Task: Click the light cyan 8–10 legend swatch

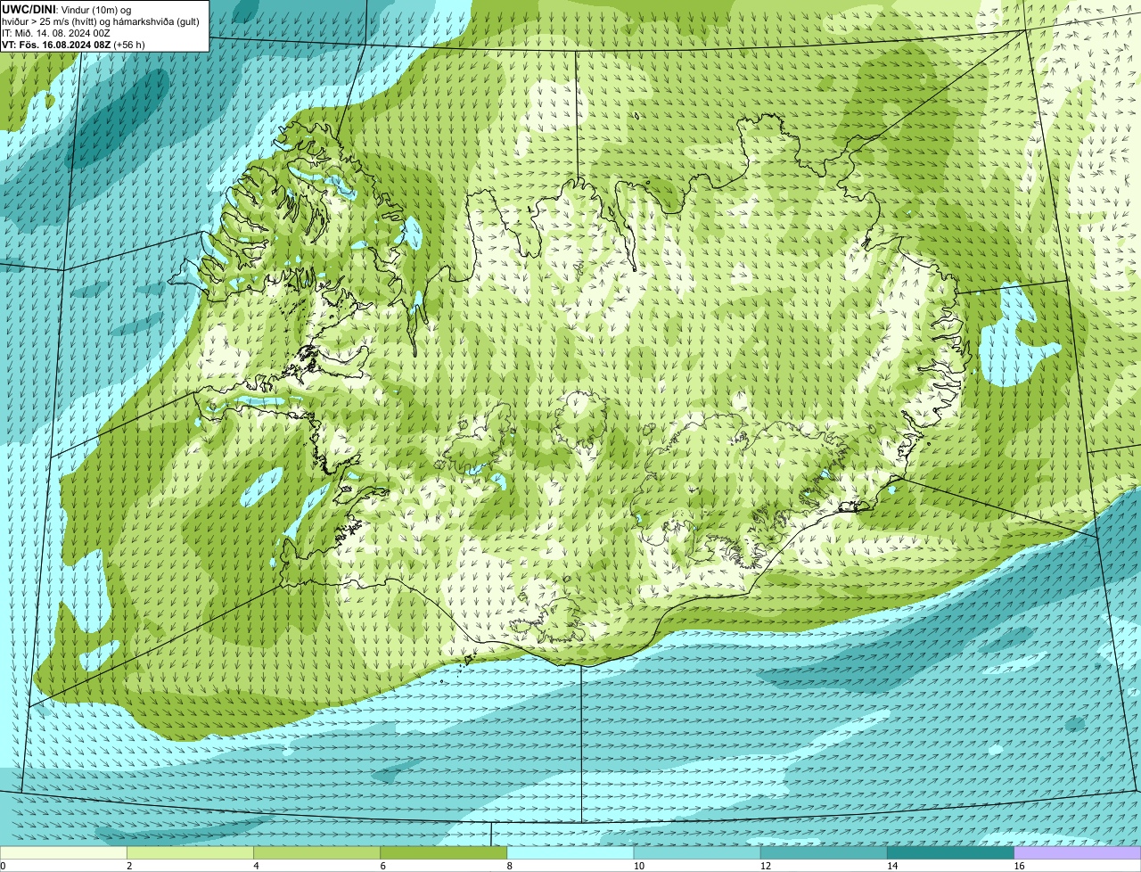Action: (x=570, y=853)
